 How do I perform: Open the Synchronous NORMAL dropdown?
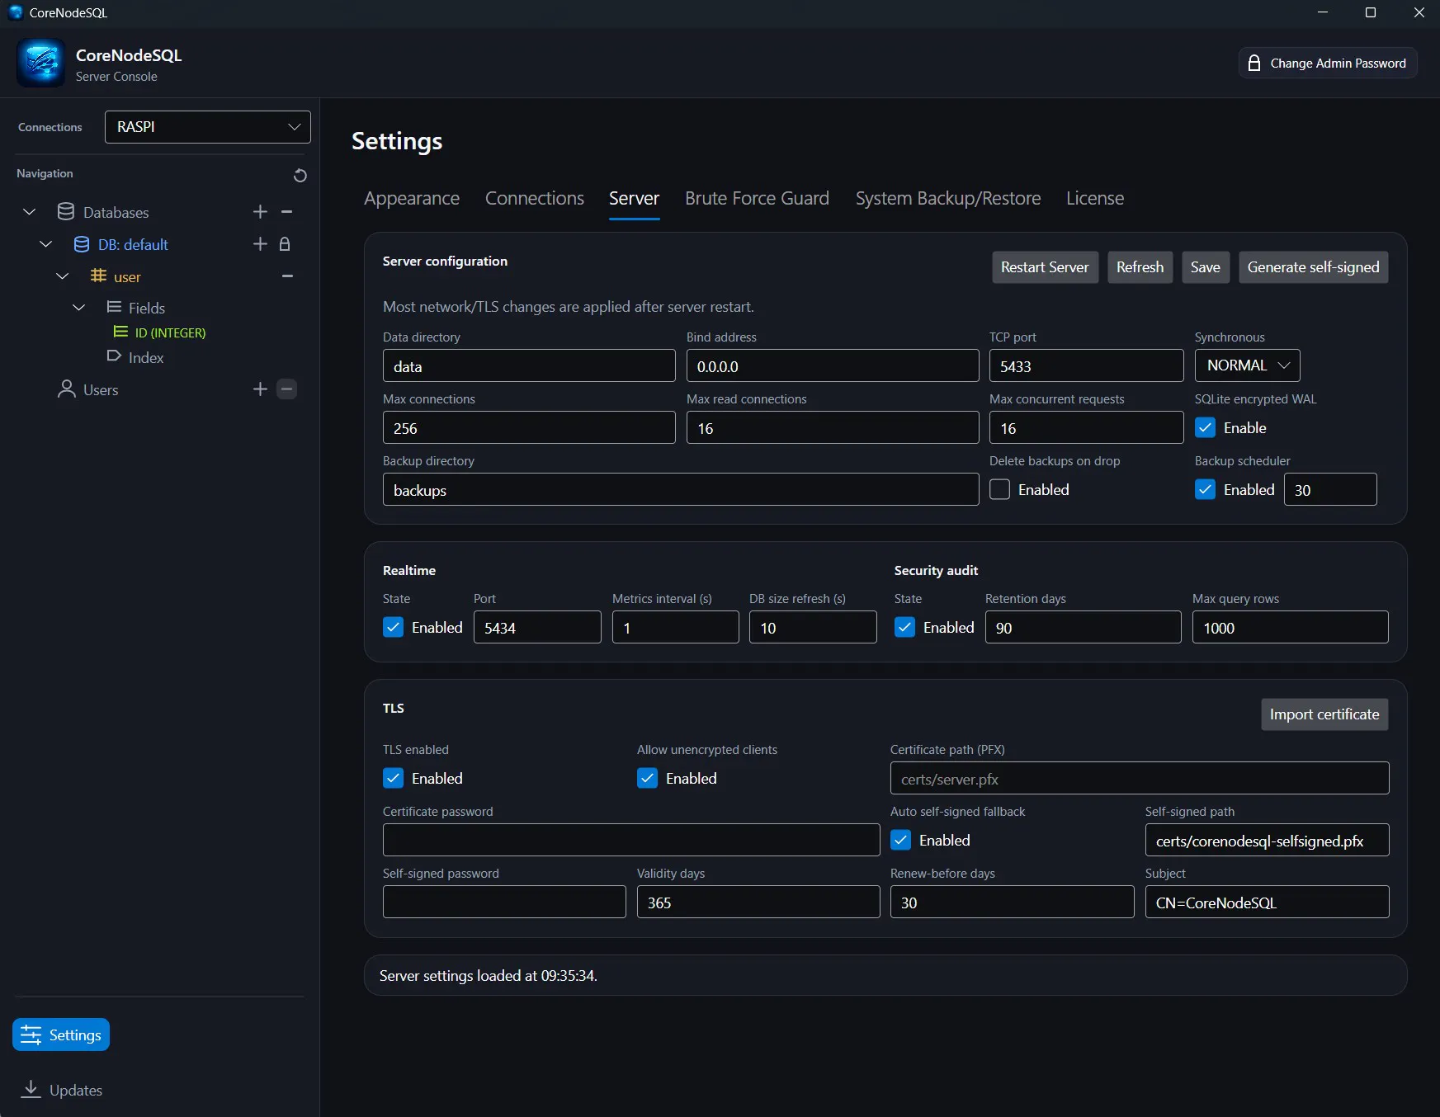(1247, 365)
